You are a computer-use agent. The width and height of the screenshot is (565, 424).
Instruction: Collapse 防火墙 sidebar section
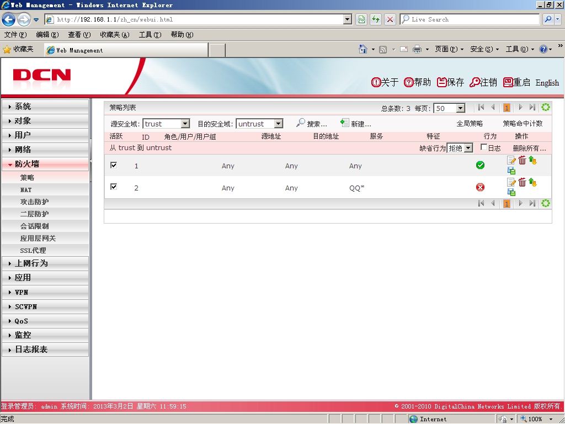(x=45, y=164)
